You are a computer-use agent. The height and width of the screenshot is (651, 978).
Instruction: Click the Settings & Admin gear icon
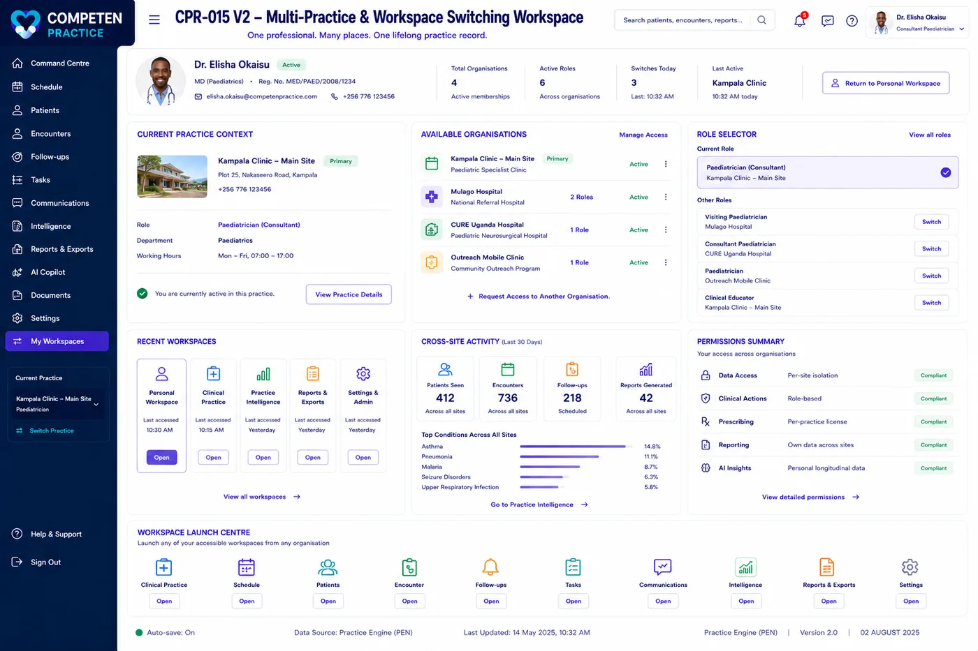363,374
